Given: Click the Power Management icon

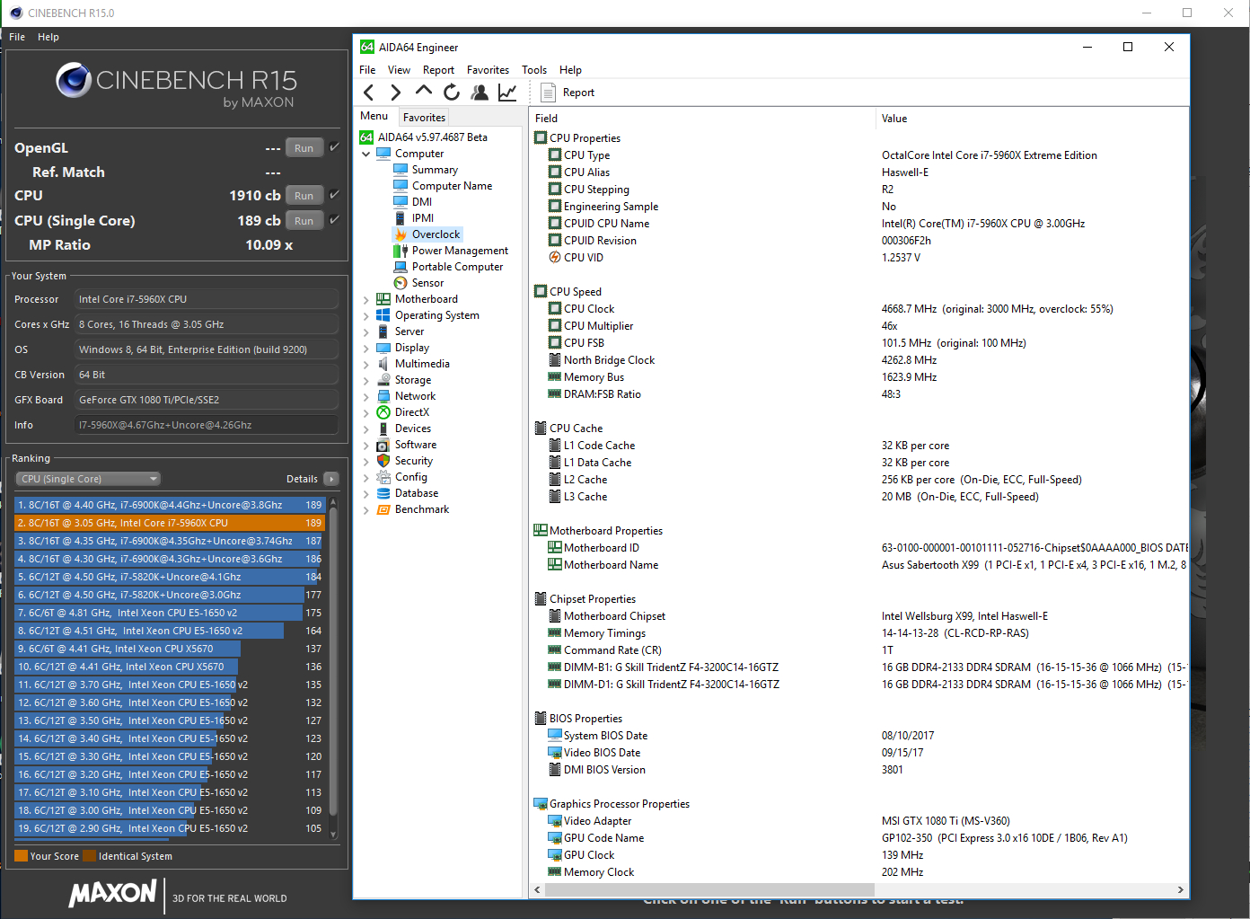Looking at the screenshot, I should click(x=401, y=251).
